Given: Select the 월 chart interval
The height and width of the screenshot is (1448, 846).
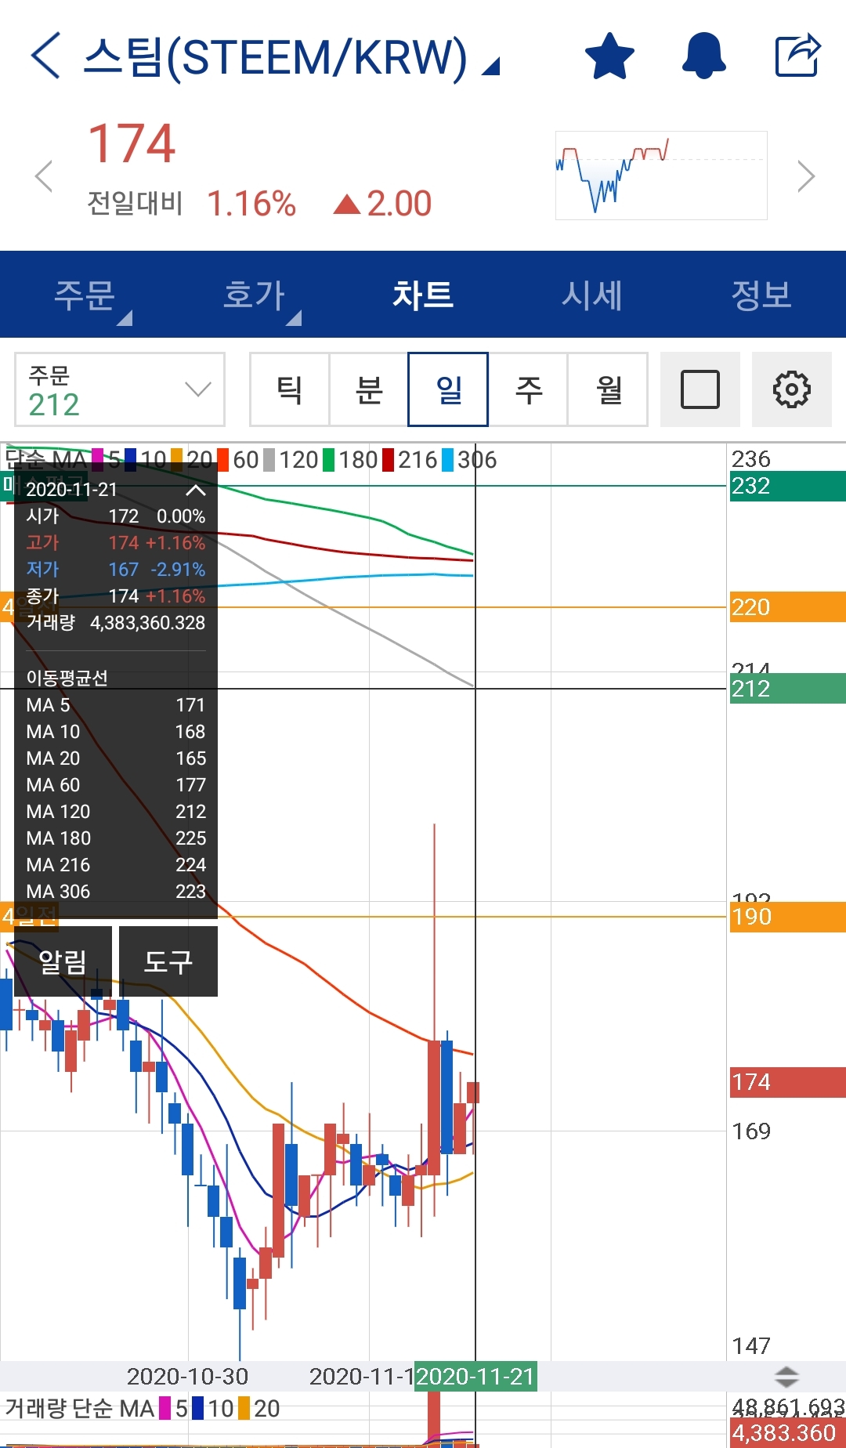Looking at the screenshot, I should pos(608,389).
